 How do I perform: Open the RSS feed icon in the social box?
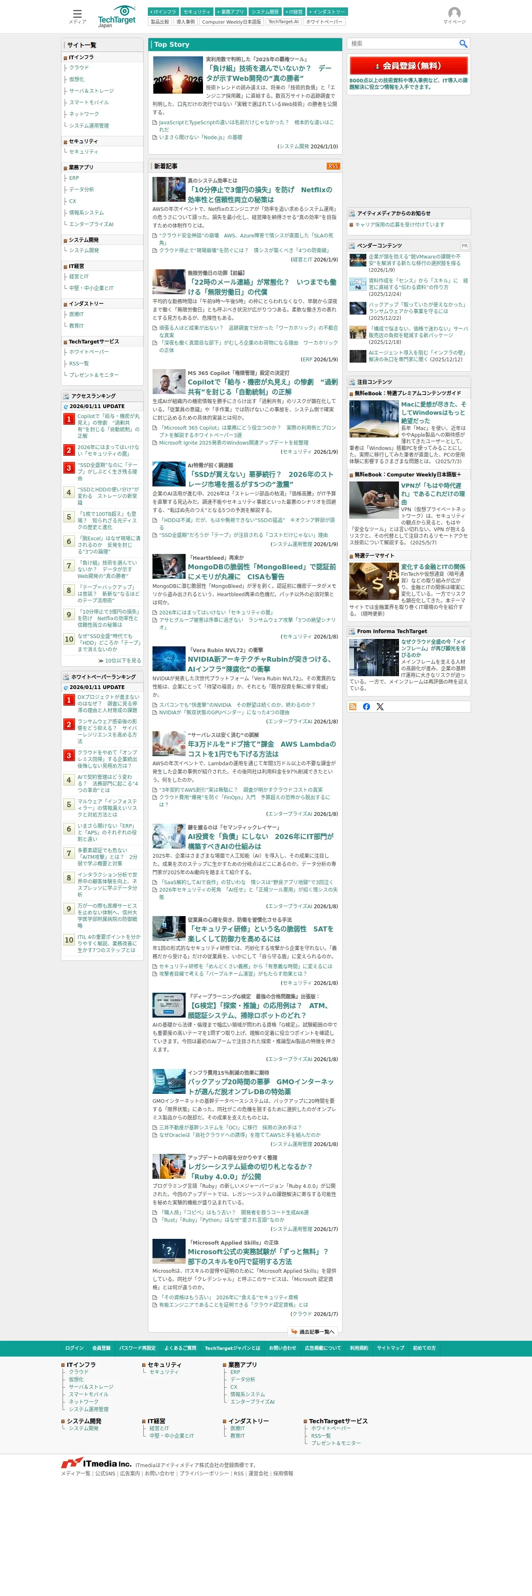353,706
